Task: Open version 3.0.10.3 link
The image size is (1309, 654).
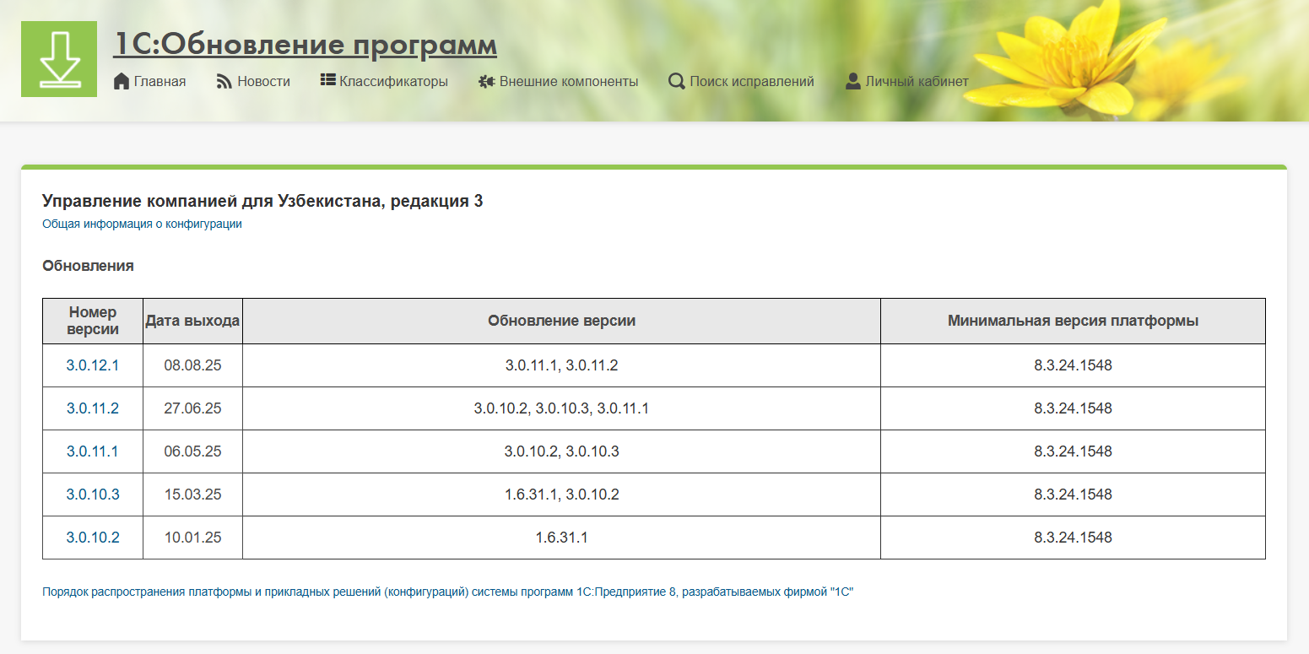Action: pyautogui.click(x=93, y=495)
